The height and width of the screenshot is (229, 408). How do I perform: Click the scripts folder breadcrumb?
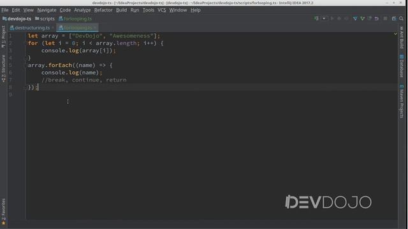pyautogui.click(x=45, y=18)
